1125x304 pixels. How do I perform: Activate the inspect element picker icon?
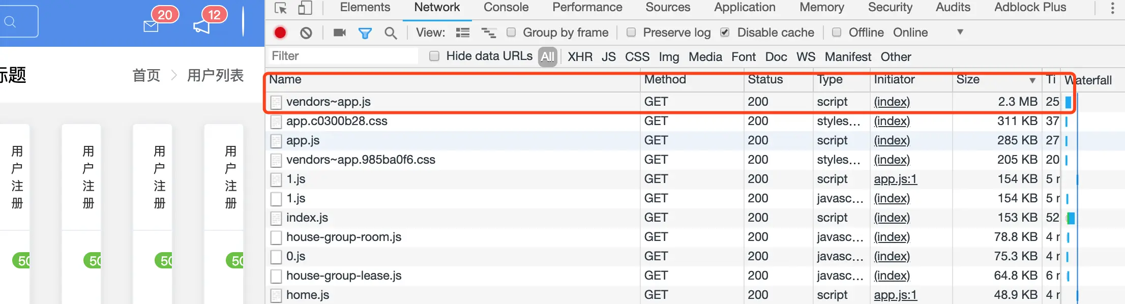pos(281,8)
